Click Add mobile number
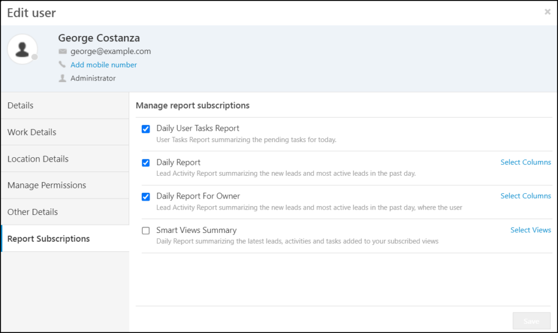Image resolution: width=558 pixels, height=333 pixels. point(104,64)
